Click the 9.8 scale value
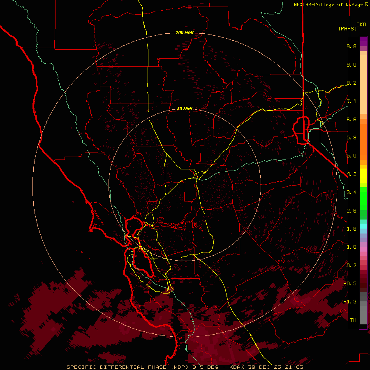This screenshot has height=370, width=370. 351,46
